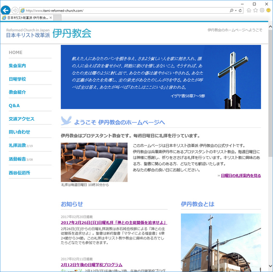This screenshot has height=272, width=273.
Task: Click the browser Back arrow button
Action: click(6, 10)
